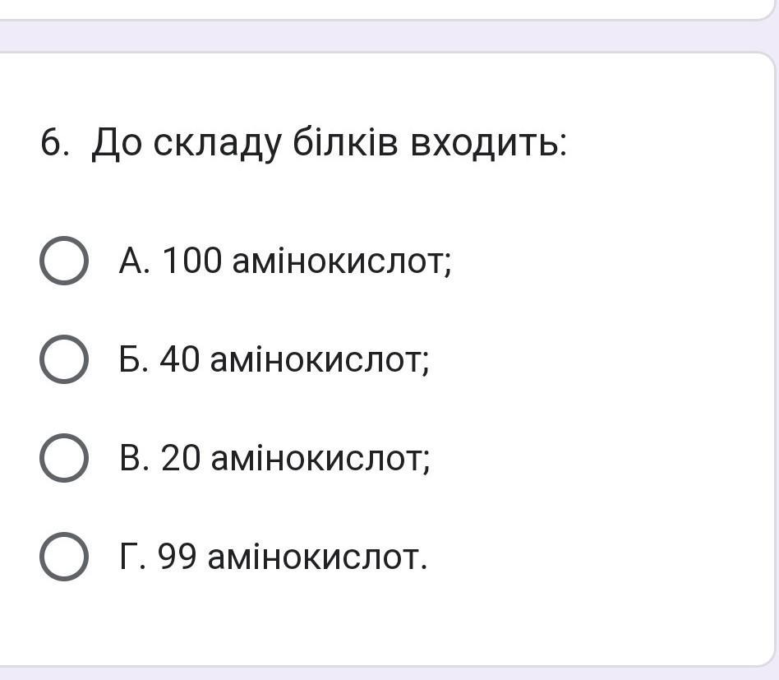Click the number "40" in option Б
The width and height of the screenshot is (779, 680).
[x=180, y=360]
